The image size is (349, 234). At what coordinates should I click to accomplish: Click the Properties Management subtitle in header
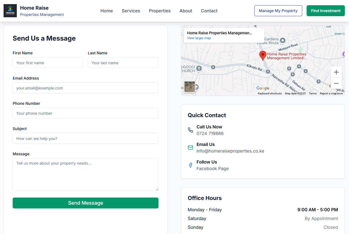tap(42, 15)
